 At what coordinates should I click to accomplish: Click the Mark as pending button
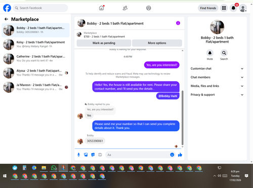104,43
